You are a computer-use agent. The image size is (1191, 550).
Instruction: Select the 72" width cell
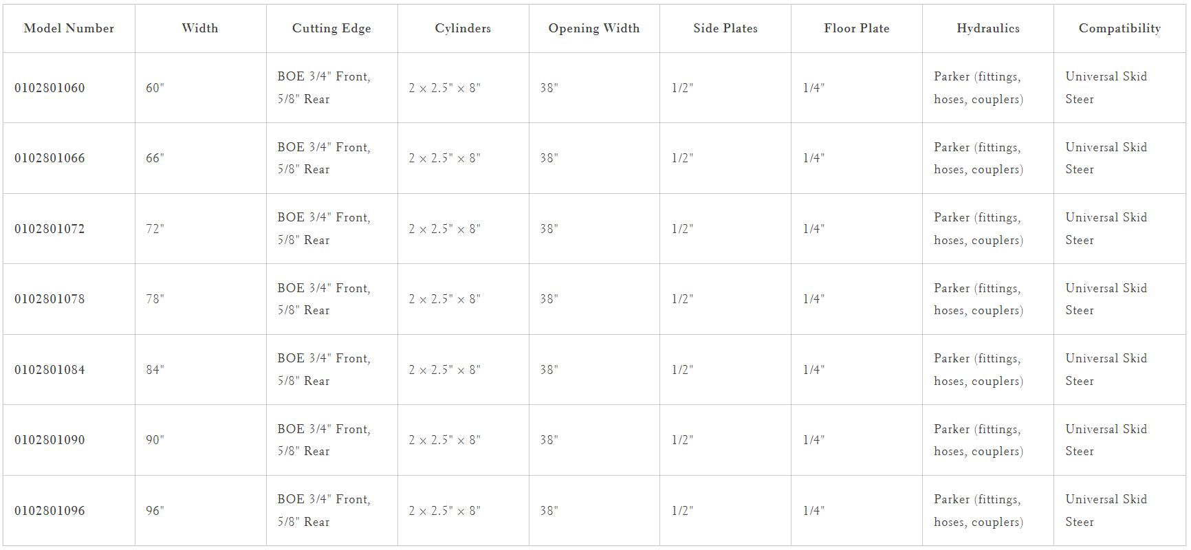click(x=155, y=229)
